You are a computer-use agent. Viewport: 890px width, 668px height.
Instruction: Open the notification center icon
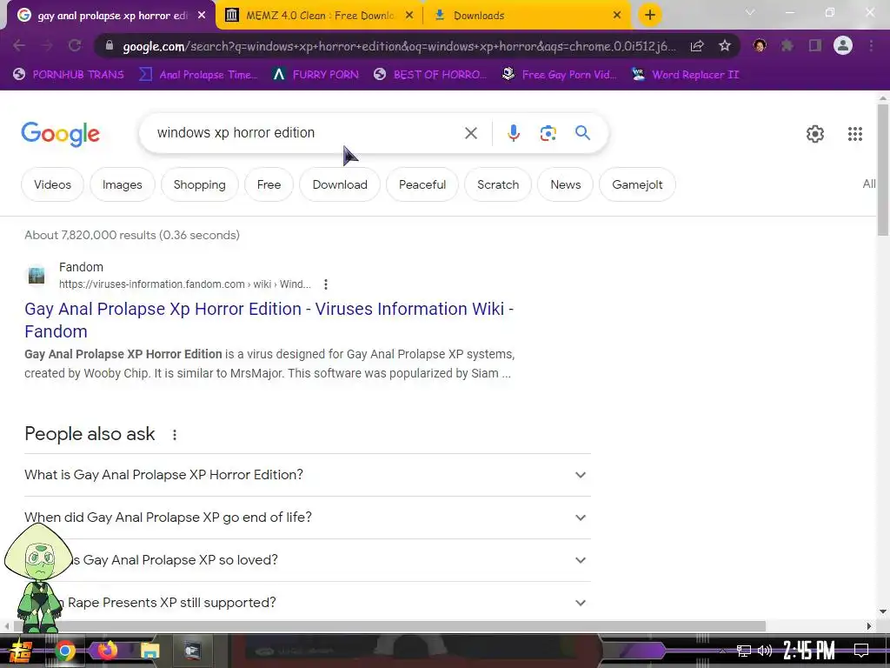pyautogui.click(x=861, y=651)
